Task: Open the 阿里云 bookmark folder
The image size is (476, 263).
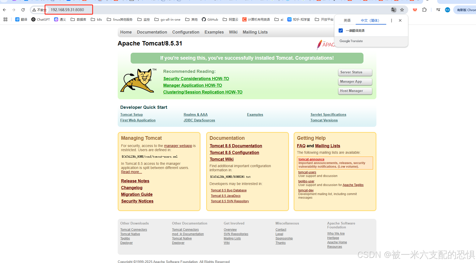Action: pos(230,19)
